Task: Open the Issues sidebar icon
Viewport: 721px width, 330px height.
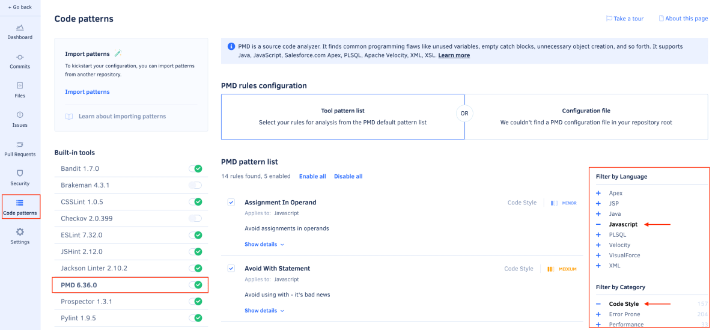Action: coord(20,115)
